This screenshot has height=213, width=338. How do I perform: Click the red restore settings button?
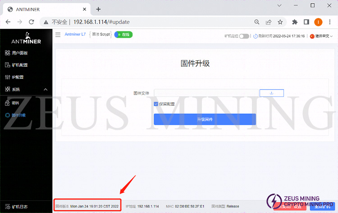(290, 207)
